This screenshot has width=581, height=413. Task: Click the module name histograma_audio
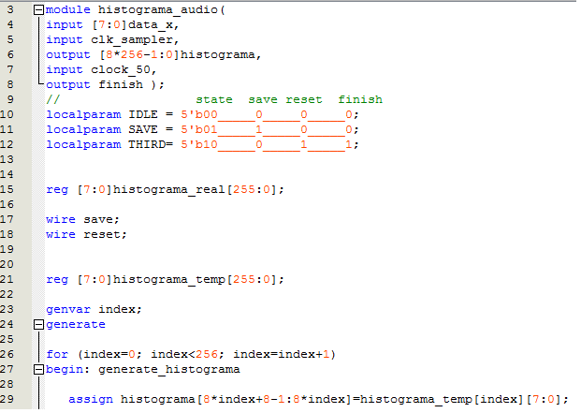(158, 10)
